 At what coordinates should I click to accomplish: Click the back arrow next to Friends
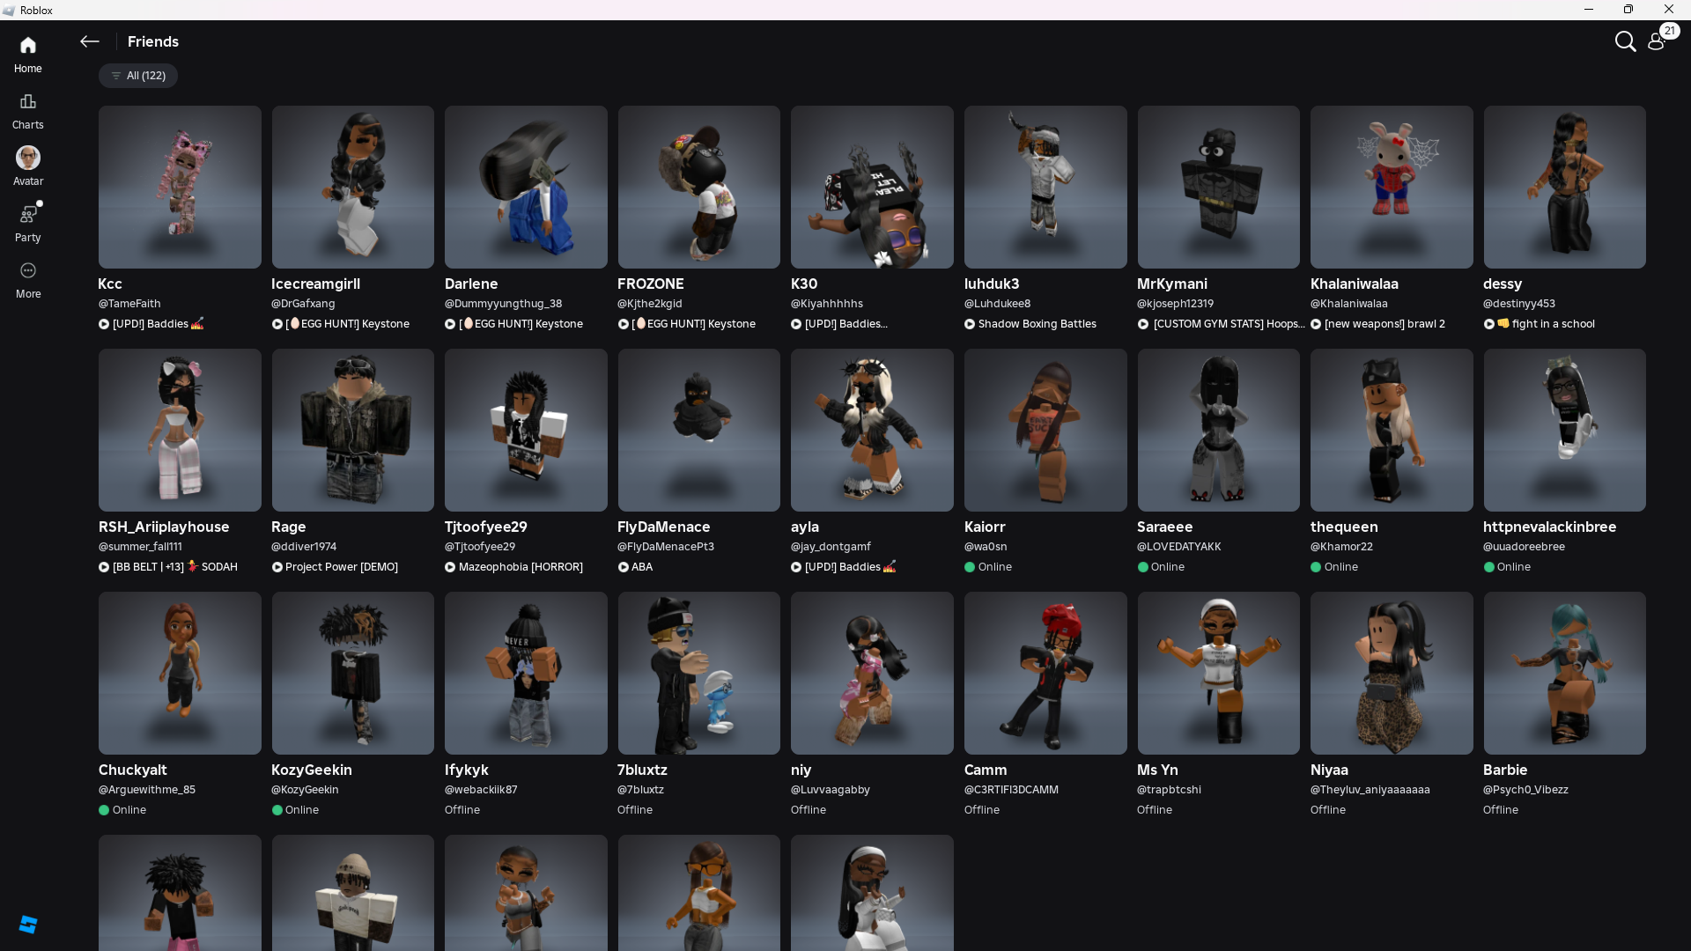point(89,41)
